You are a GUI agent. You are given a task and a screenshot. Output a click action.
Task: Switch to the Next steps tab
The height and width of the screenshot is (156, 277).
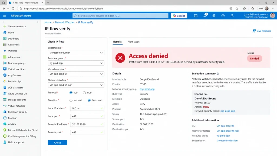[x=134, y=42]
